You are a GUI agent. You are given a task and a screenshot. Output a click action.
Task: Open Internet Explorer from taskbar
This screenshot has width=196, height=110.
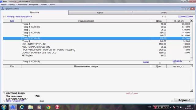click(22, 107)
